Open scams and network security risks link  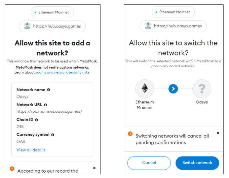click(x=63, y=72)
